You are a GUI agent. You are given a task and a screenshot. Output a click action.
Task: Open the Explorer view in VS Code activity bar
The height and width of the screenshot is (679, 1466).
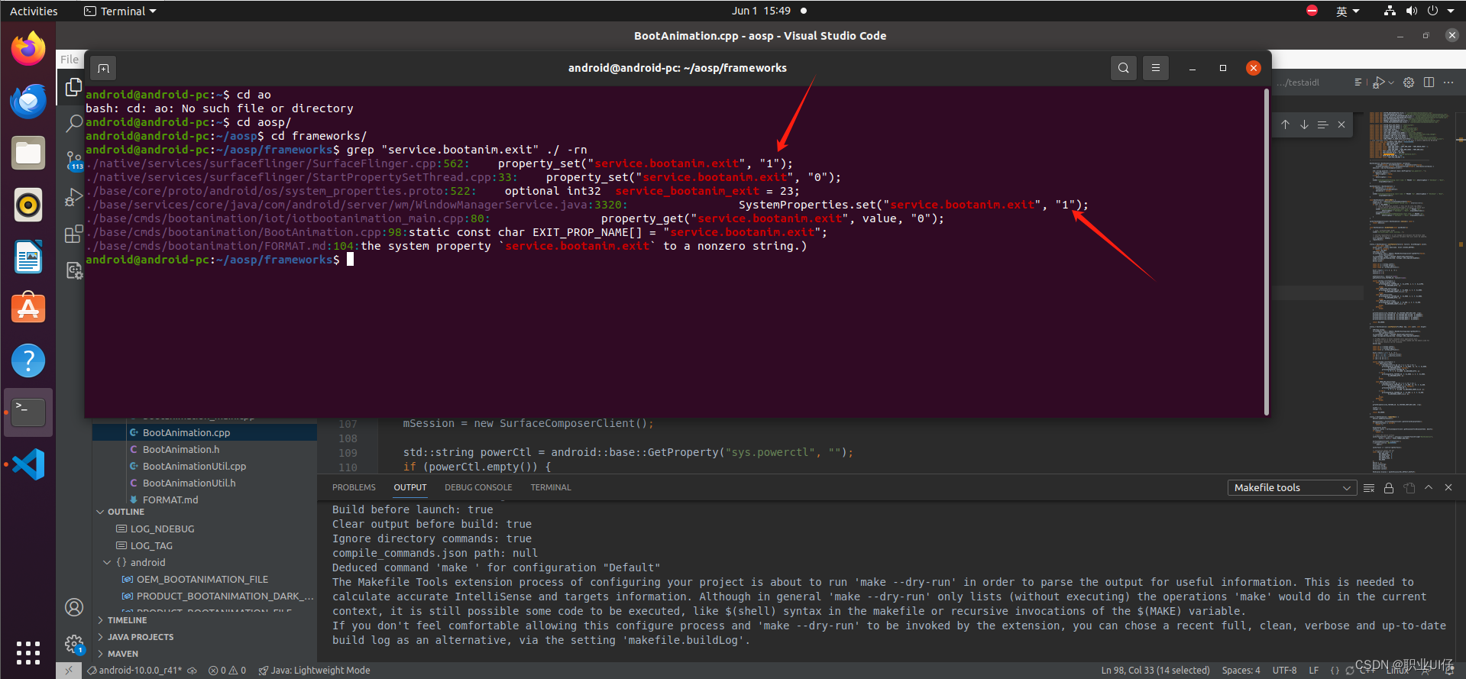tap(73, 87)
